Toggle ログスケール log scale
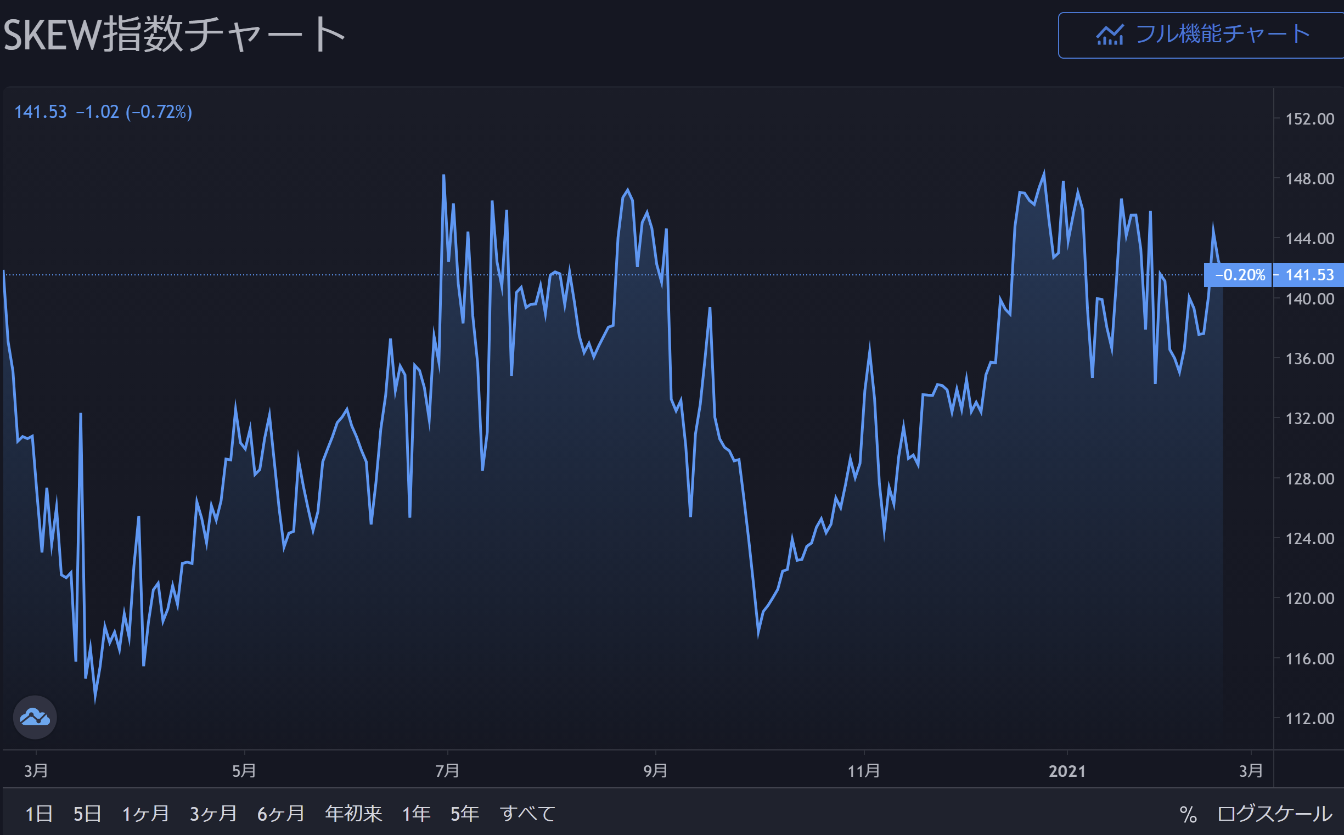The image size is (1344, 835). click(x=1275, y=814)
